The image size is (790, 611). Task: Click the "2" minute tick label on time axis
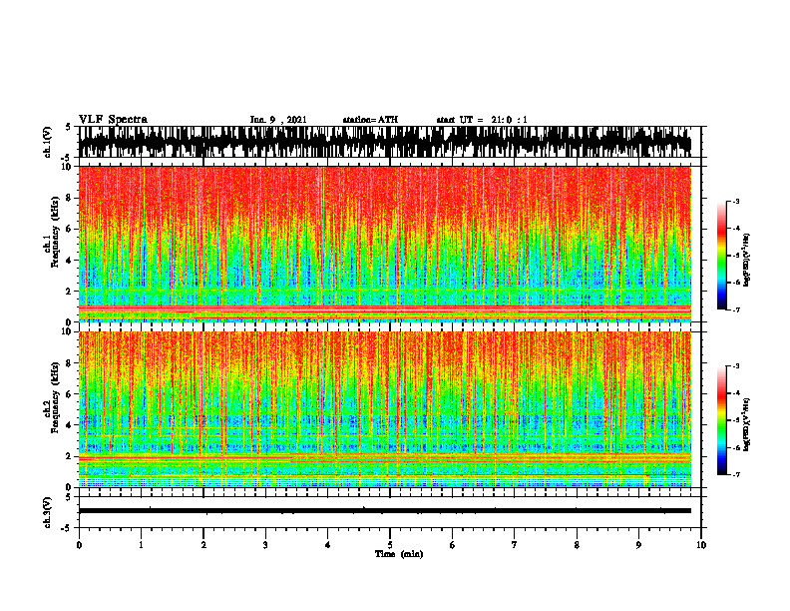[203, 545]
